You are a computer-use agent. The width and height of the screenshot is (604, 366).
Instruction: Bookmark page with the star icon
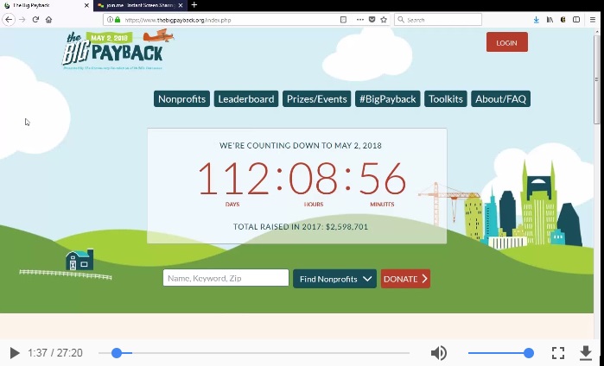384,20
